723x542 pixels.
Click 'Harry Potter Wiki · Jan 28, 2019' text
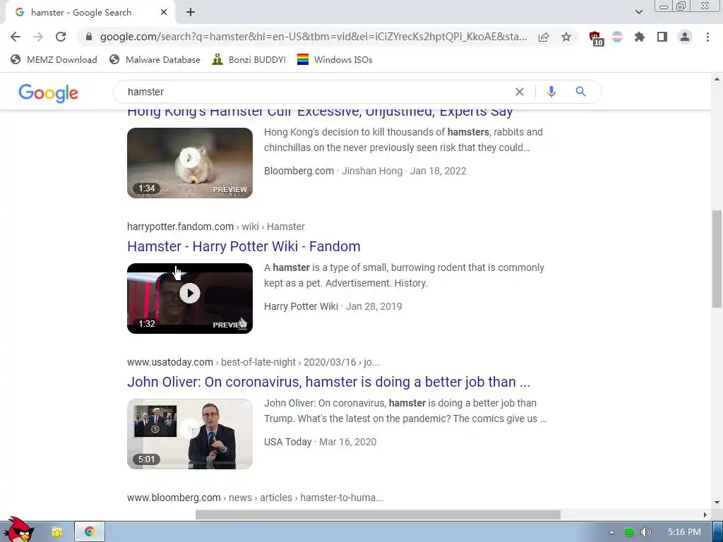333,306
